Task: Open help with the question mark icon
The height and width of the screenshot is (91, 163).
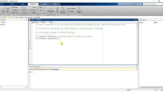Action: 141,4
